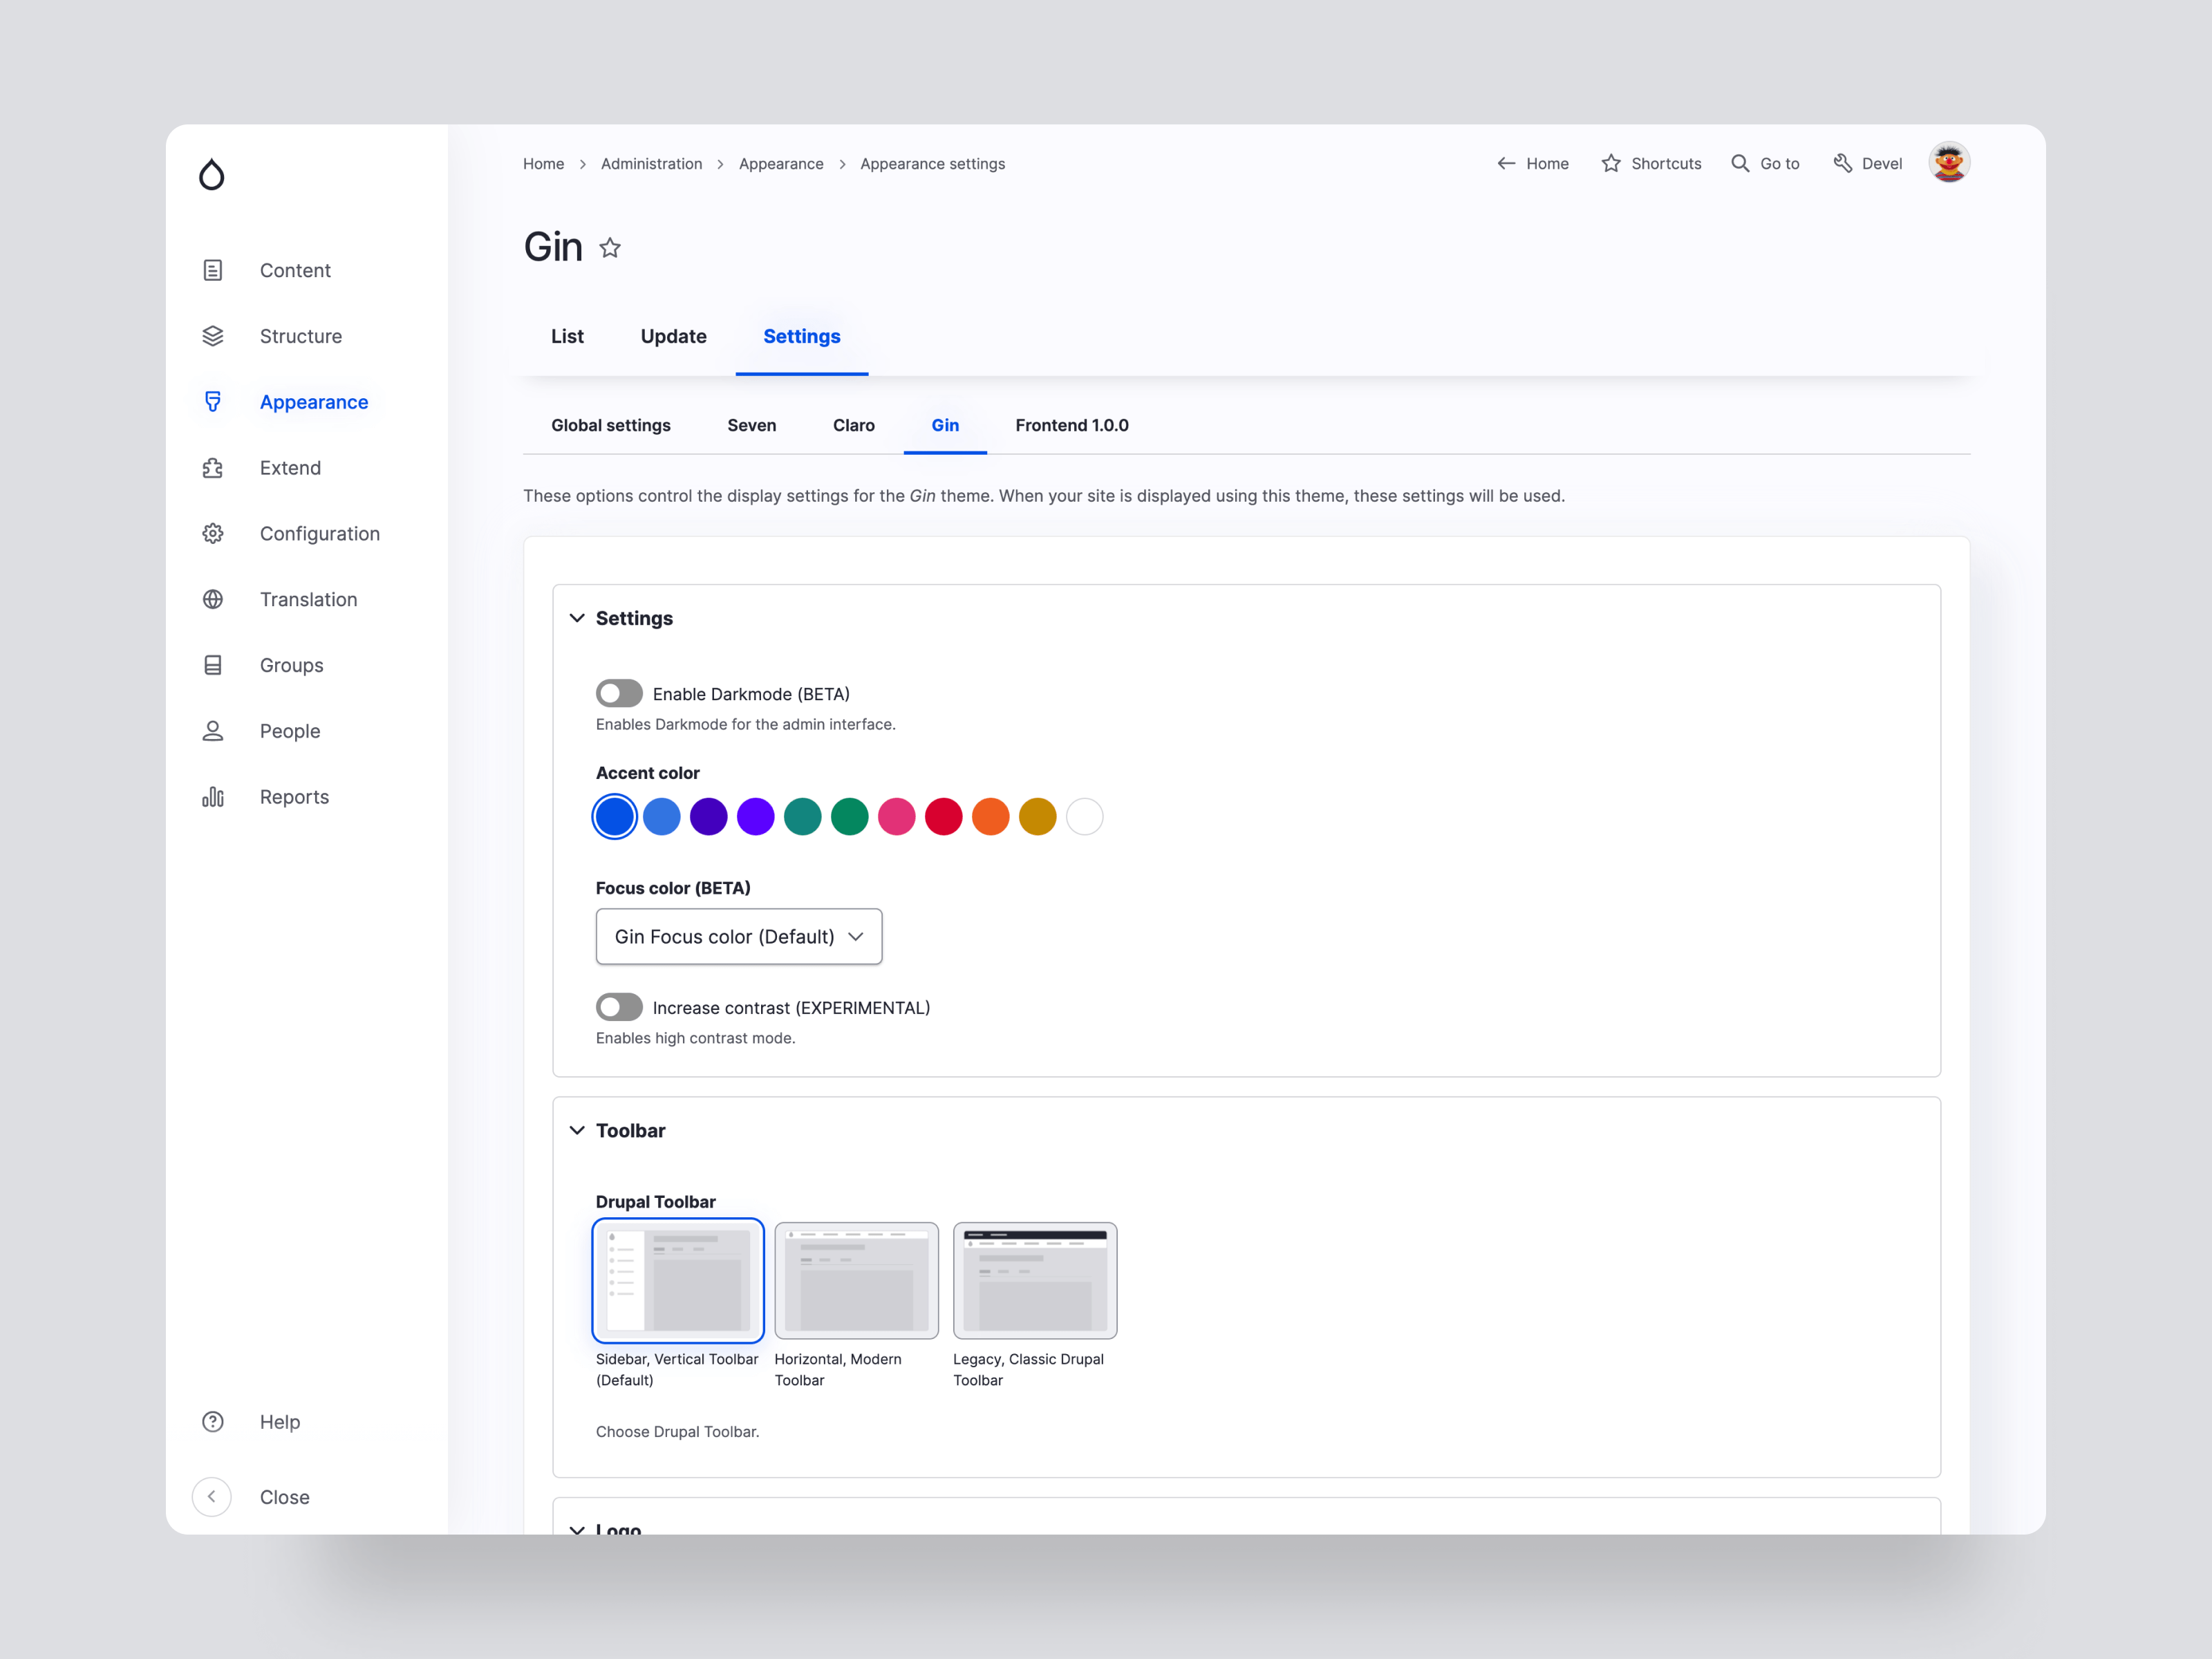Open the Update tab
This screenshot has width=2212, height=1659.
tap(673, 337)
